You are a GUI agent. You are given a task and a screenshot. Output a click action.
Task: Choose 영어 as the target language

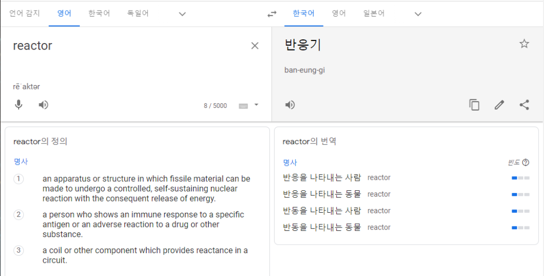tap(338, 13)
